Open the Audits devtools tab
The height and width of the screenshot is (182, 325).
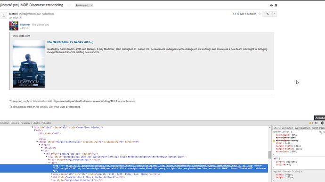point(37,123)
